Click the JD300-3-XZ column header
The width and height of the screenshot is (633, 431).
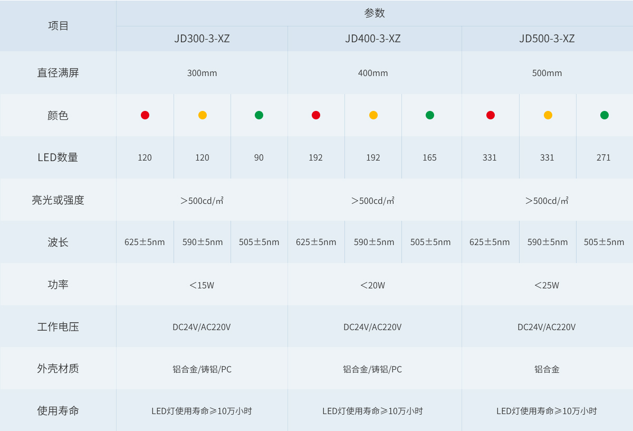pyautogui.click(x=202, y=38)
